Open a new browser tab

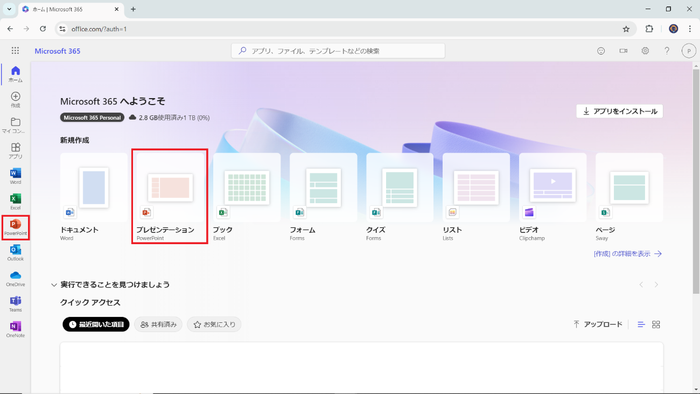(134, 9)
